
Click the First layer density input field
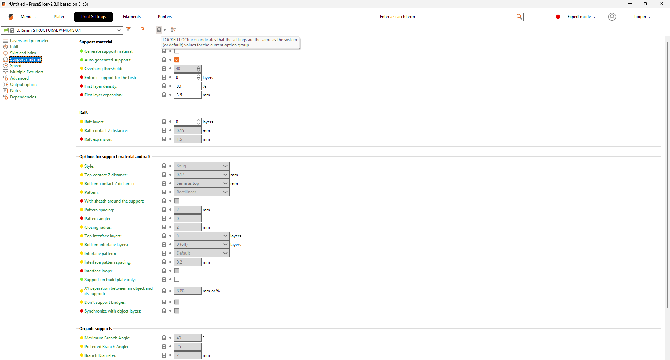(187, 86)
